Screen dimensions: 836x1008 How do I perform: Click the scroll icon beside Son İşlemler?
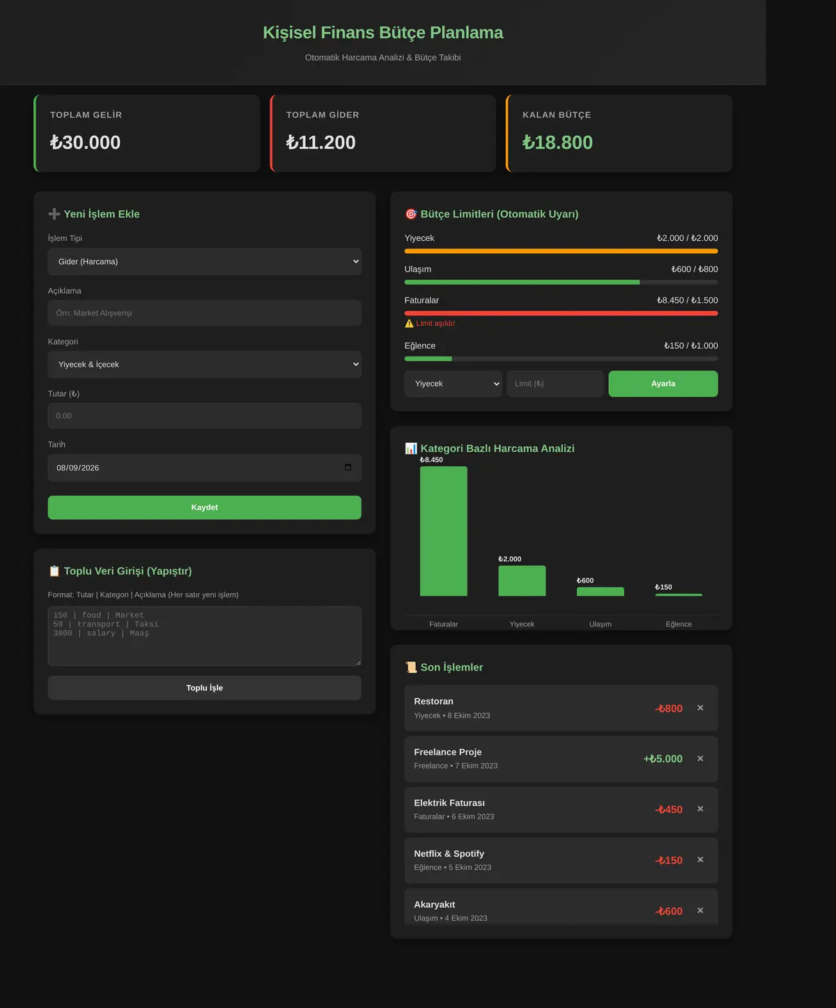pos(411,667)
